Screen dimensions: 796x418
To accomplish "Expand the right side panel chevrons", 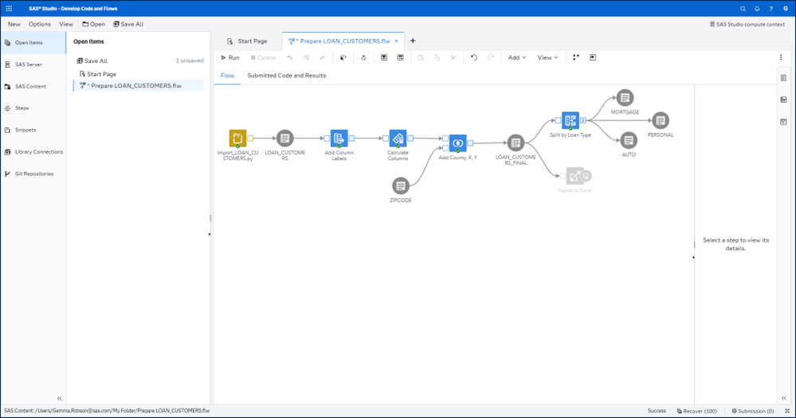I will coord(784,398).
